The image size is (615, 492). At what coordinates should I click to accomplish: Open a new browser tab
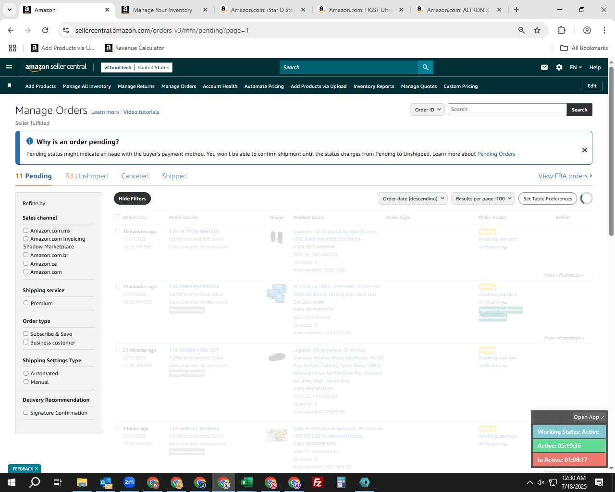click(517, 10)
